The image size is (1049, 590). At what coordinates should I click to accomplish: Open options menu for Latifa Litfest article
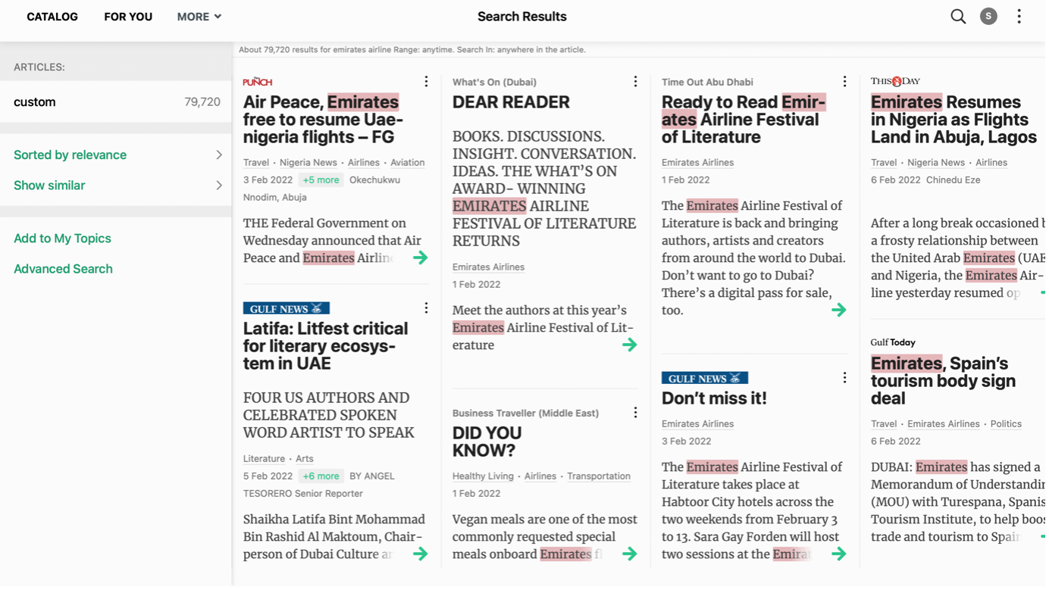426,308
